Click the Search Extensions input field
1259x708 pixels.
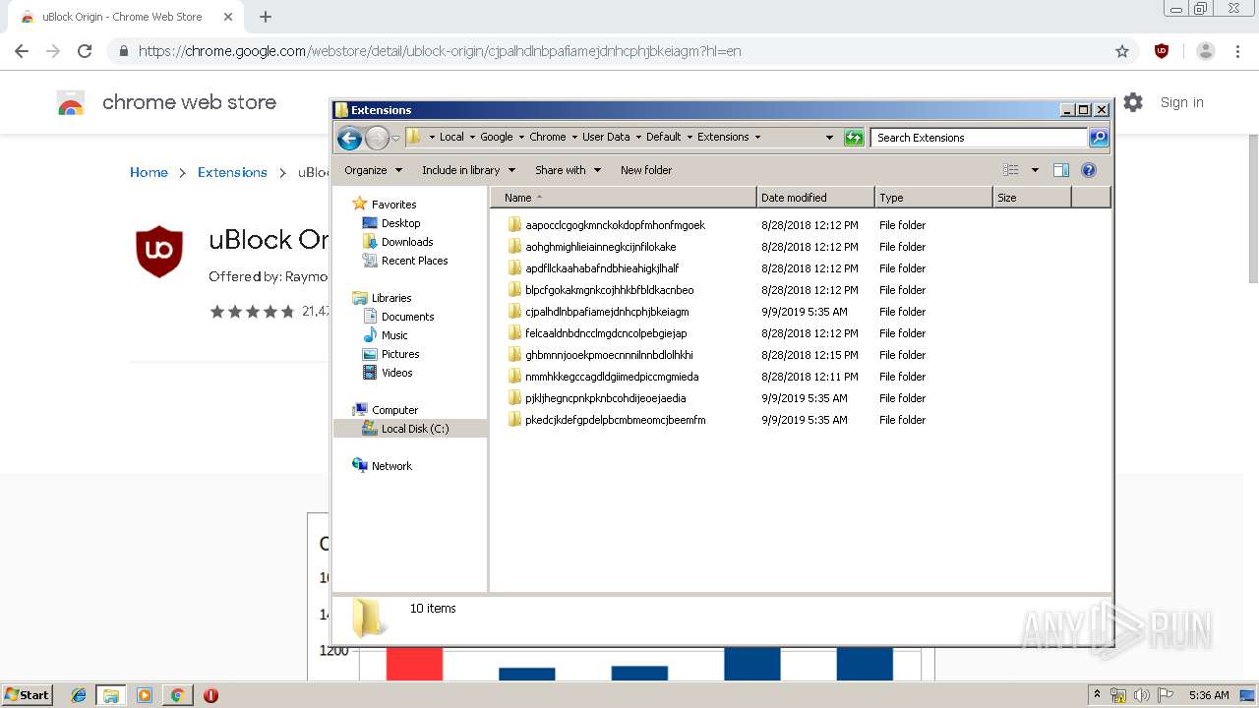coord(979,138)
